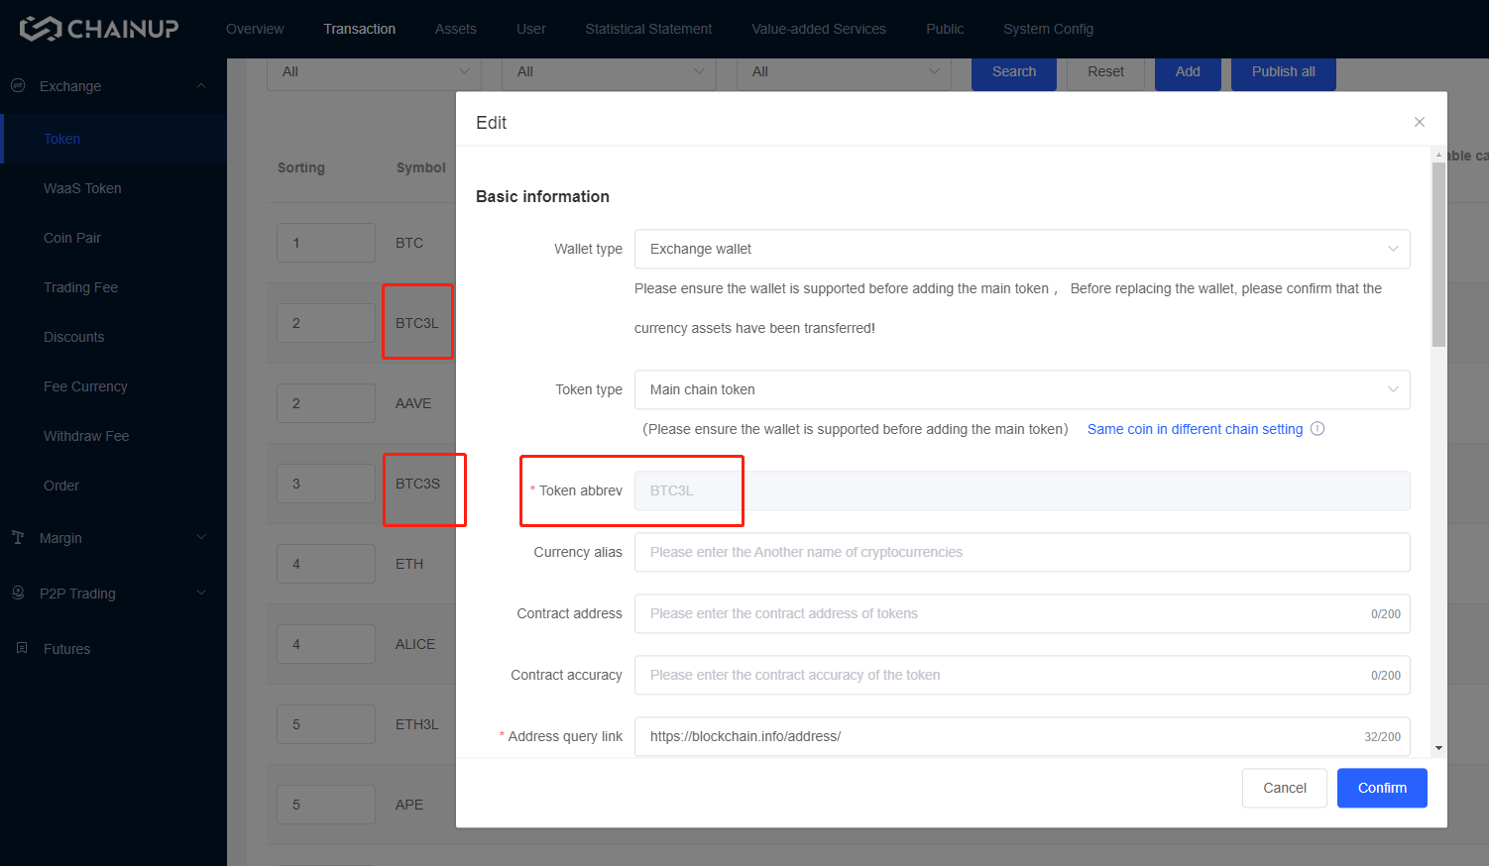This screenshot has height=866, width=1489.
Task: Select Coin Pair in sidebar
Action: (x=72, y=238)
